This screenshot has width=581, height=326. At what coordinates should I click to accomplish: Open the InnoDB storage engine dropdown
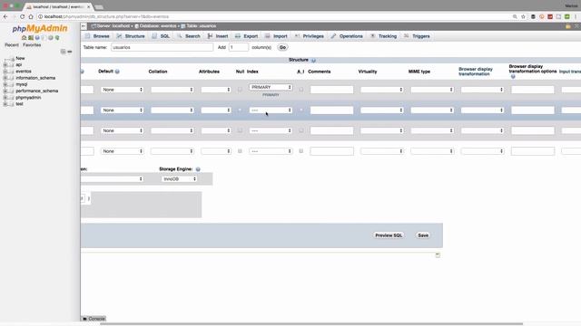point(179,179)
